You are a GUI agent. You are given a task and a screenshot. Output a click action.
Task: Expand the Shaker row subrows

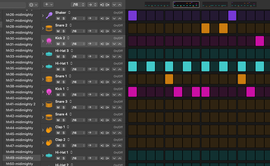pyautogui.click(x=43, y=16)
